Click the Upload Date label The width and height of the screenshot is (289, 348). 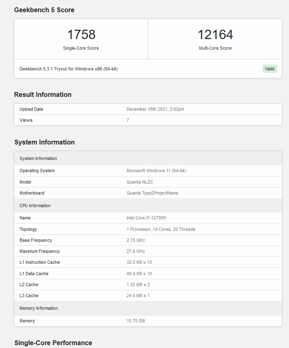(31, 109)
